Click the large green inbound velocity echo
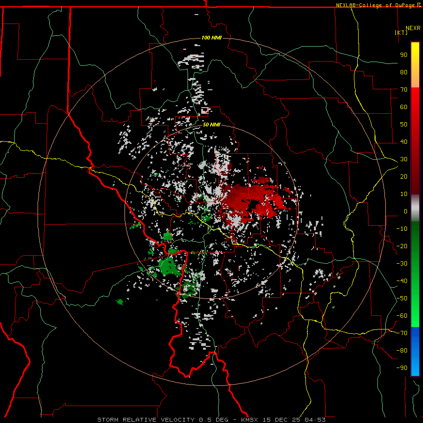The image size is (423, 423). click(x=169, y=266)
